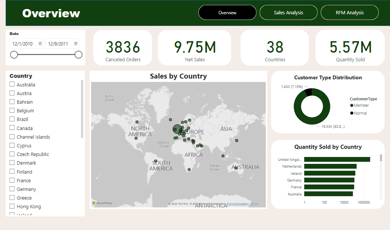Click the right date slider handle
Image resolution: width=390 pixels, height=230 pixels.
78,55
